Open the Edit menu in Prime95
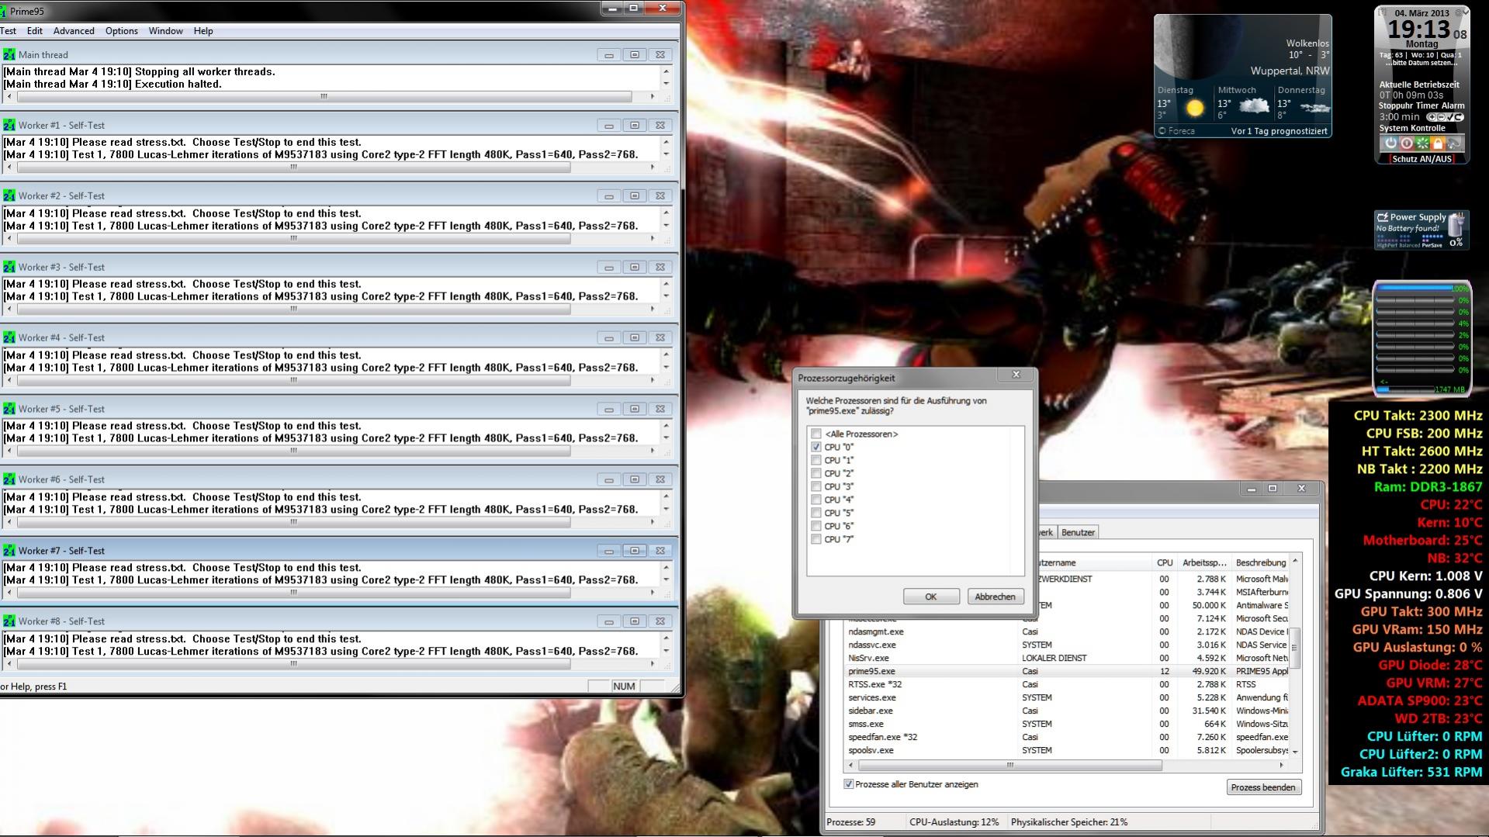This screenshot has height=837, width=1489. pos(35,31)
